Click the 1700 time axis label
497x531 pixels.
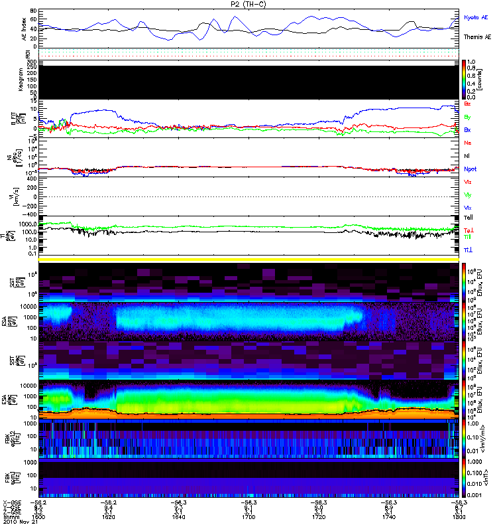tap(248, 517)
